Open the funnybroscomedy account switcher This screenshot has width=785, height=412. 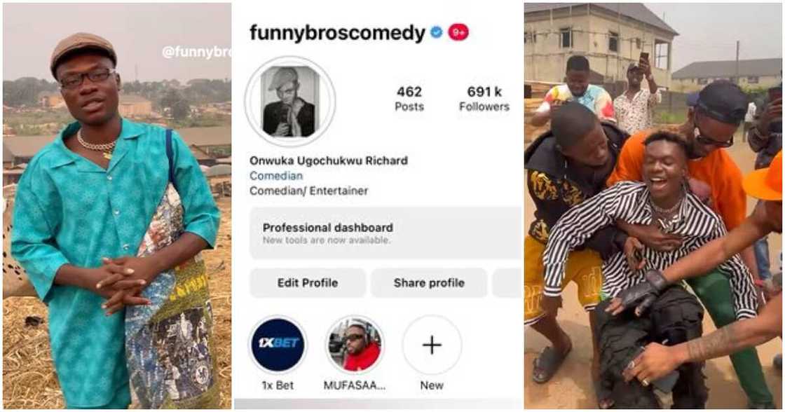pyautogui.click(x=337, y=33)
